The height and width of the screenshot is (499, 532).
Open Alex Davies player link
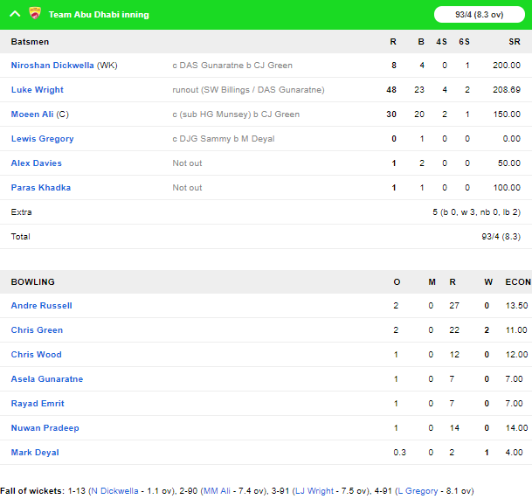pos(37,163)
